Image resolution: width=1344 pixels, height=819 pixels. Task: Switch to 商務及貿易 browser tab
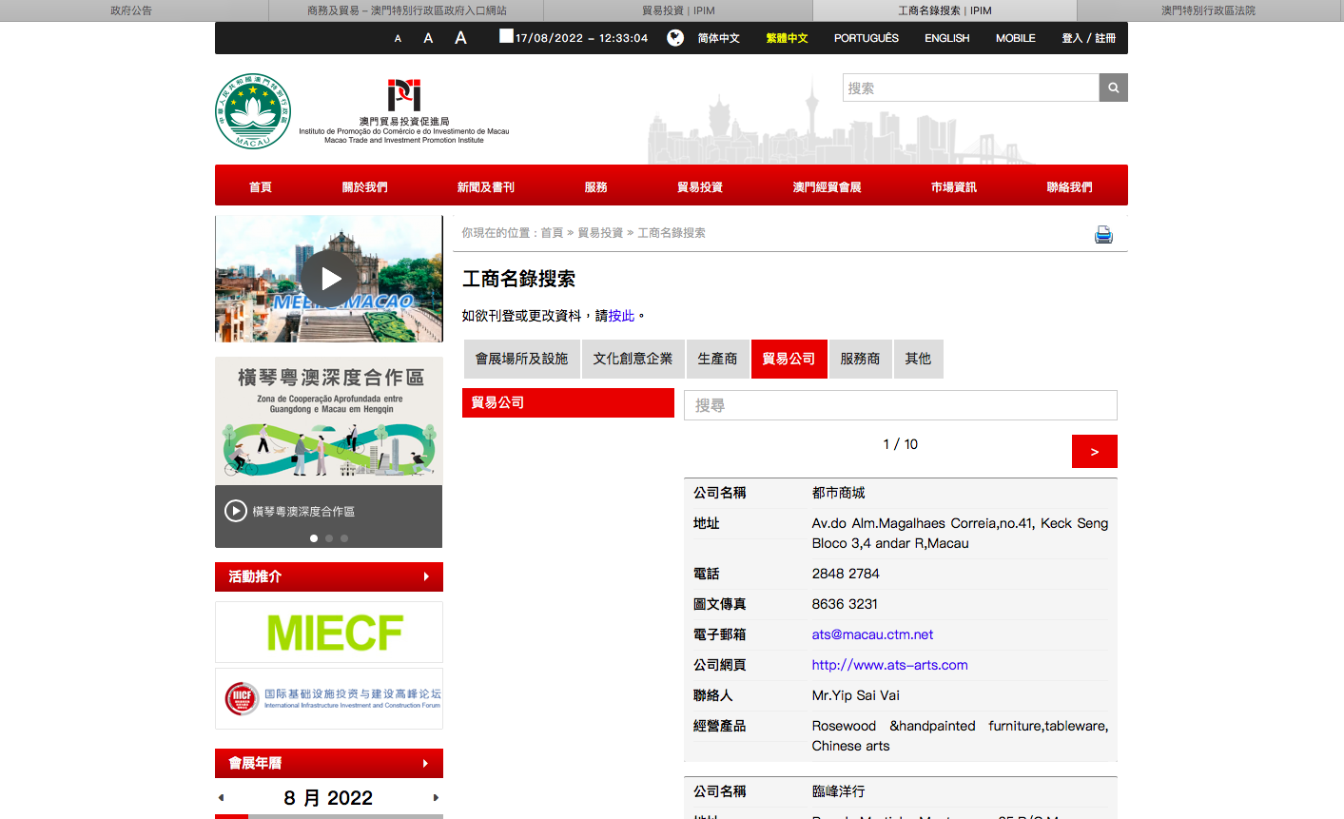[x=406, y=10]
